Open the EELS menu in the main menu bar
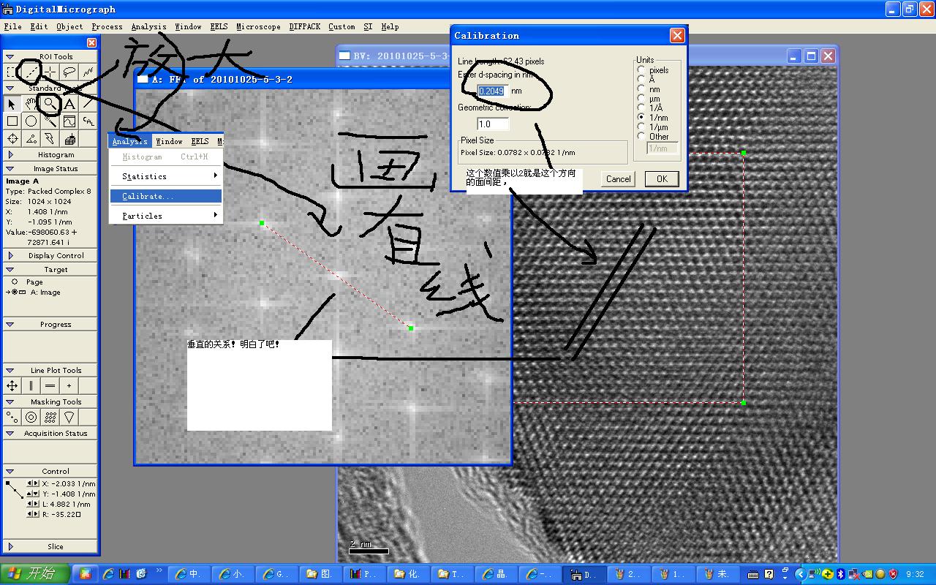The width and height of the screenshot is (936, 585). tap(219, 26)
